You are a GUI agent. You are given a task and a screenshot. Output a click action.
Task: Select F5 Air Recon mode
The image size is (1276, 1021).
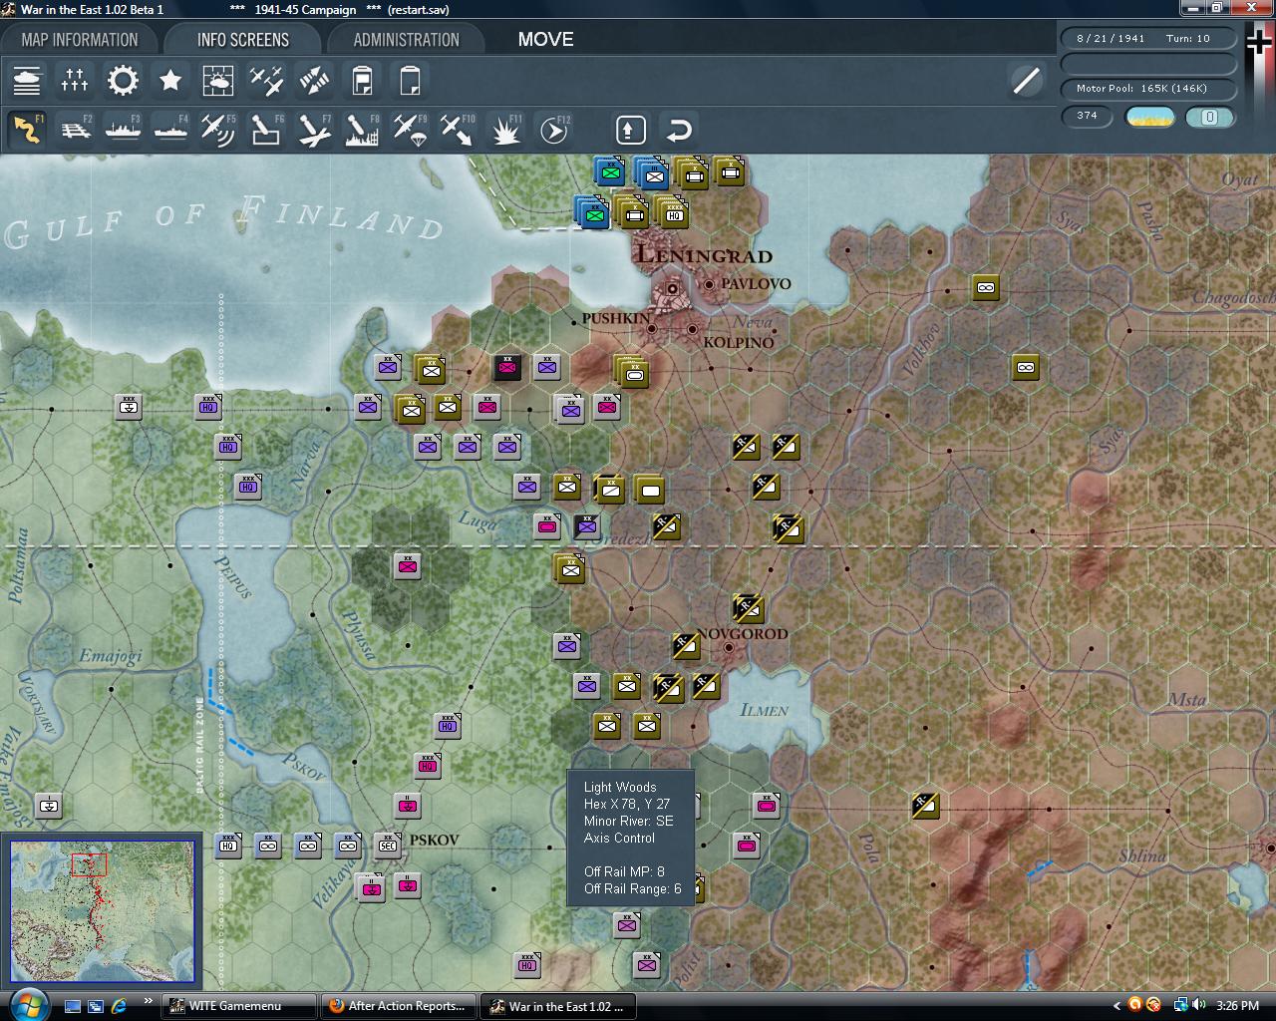[218, 130]
